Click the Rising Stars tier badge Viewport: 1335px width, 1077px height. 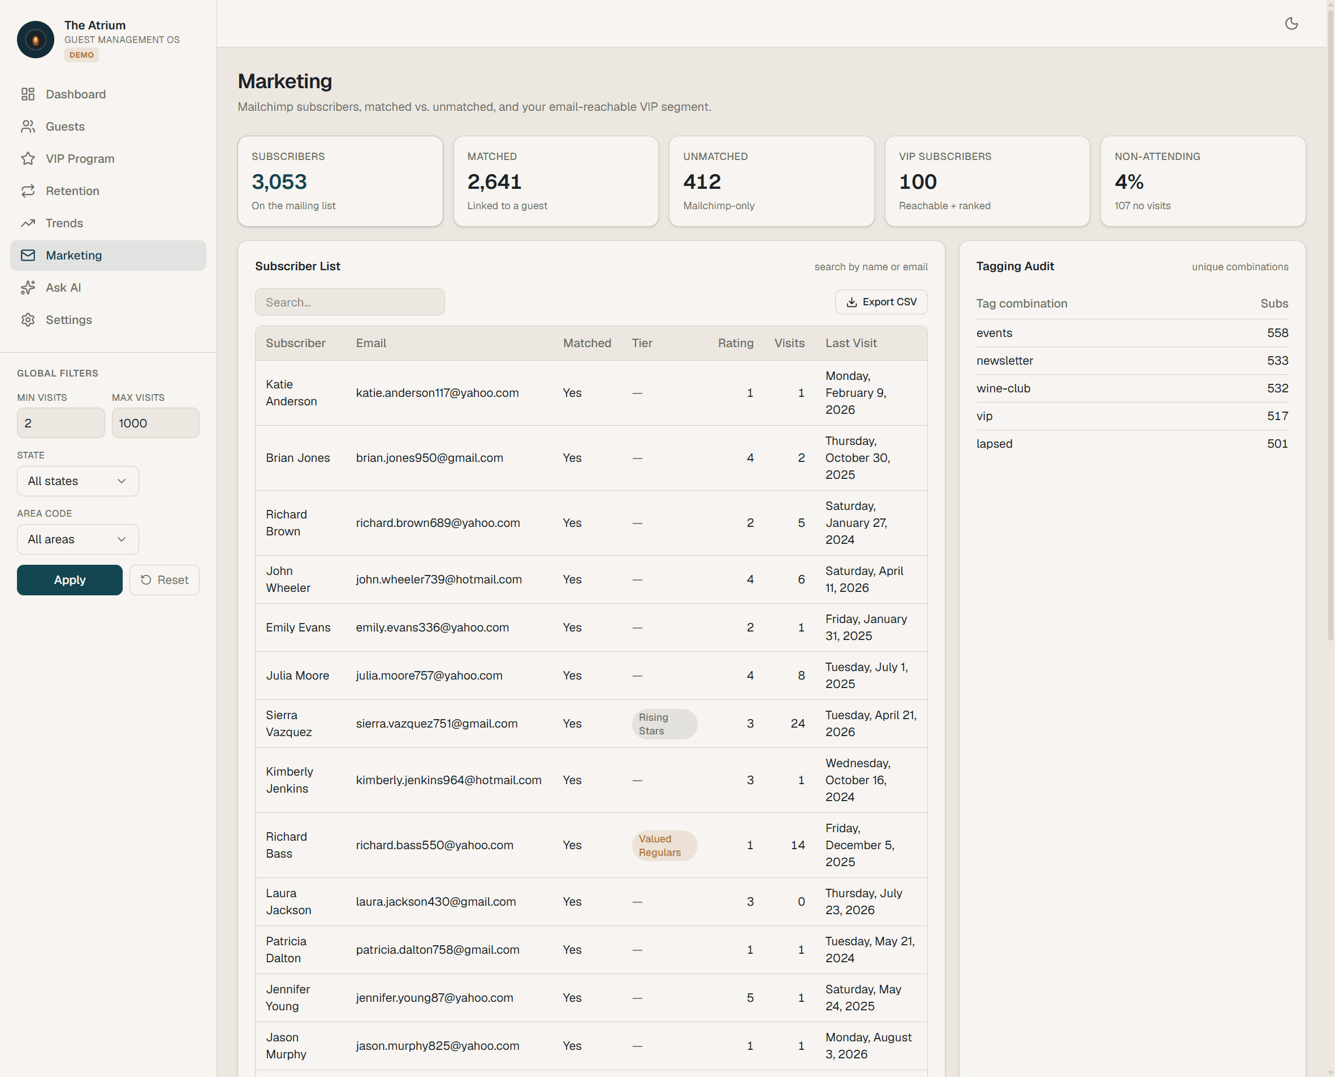[664, 724]
